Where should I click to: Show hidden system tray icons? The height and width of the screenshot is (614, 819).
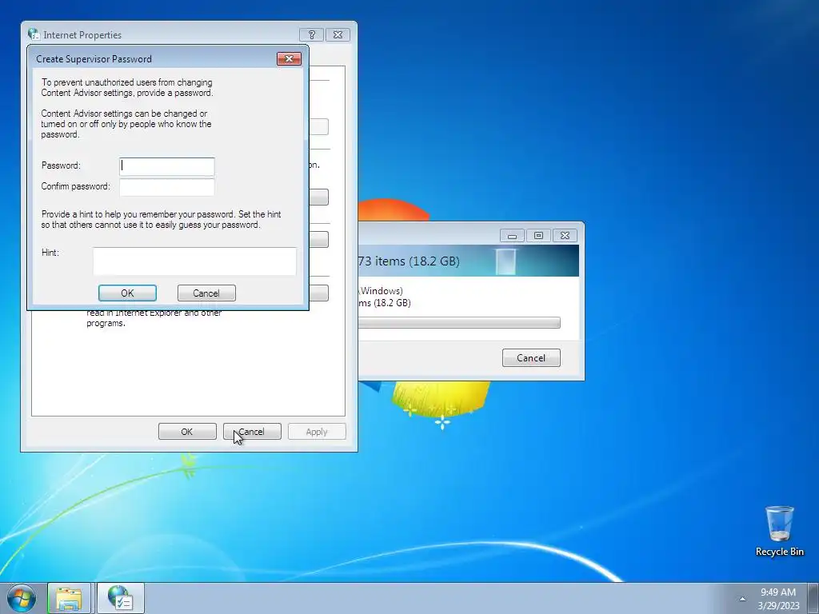(x=742, y=599)
